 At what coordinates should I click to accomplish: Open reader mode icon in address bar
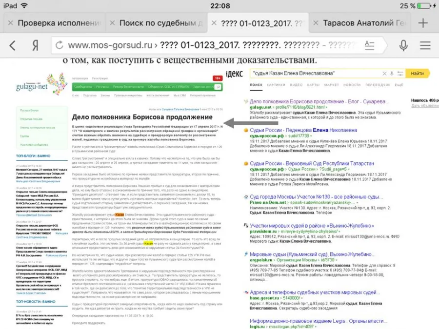tap(369, 45)
